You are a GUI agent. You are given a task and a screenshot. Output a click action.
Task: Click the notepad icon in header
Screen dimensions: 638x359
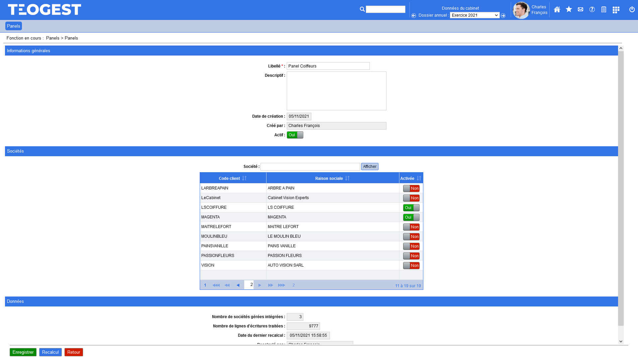(603, 10)
